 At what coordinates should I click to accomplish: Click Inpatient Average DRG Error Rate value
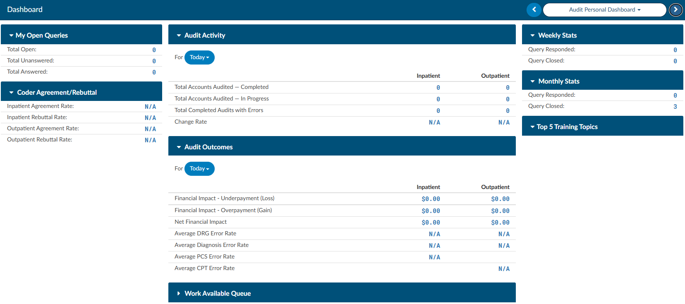434,234
